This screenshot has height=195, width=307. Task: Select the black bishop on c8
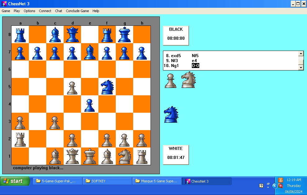pyautogui.click(x=55, y=35)
